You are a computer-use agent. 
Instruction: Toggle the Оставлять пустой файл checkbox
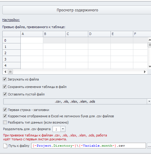pos(5,94)
